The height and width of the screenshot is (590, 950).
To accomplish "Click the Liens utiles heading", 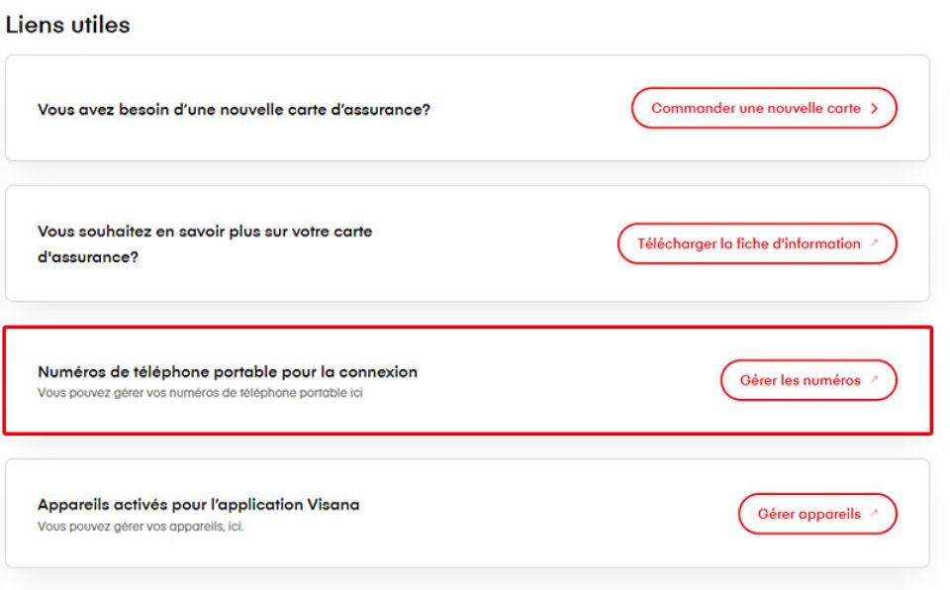I will (68, 26).
